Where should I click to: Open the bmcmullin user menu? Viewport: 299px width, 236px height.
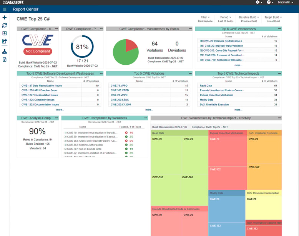click(286, 2)
